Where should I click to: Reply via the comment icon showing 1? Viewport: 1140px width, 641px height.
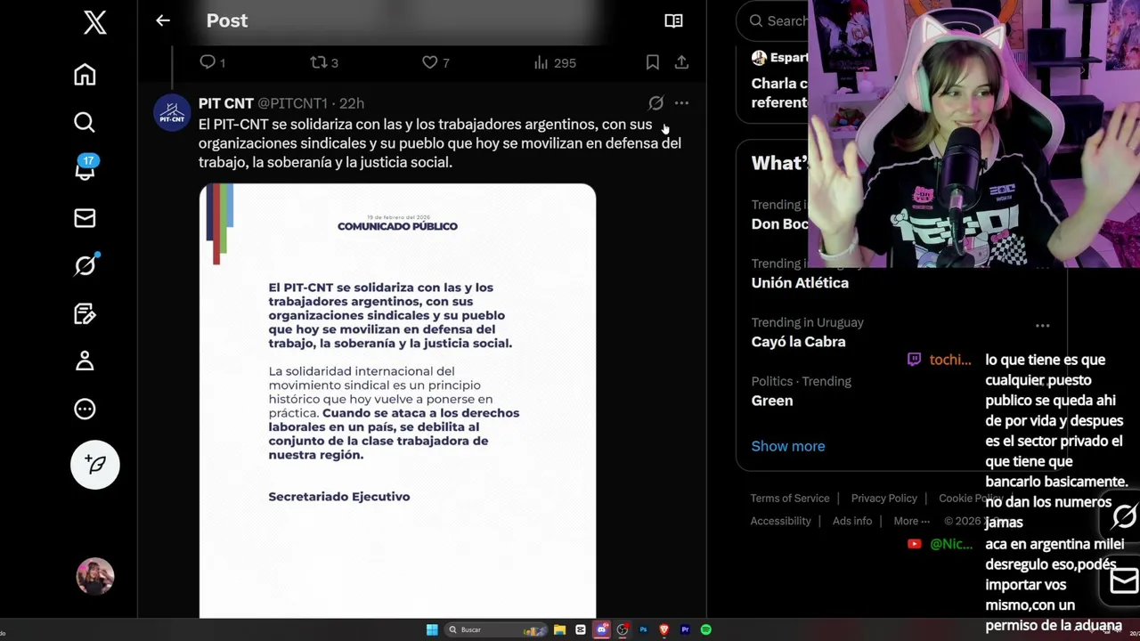click(x=212, y=62)
